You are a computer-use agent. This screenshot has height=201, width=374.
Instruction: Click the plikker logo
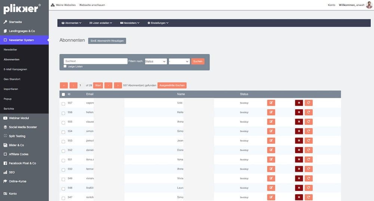22,9
